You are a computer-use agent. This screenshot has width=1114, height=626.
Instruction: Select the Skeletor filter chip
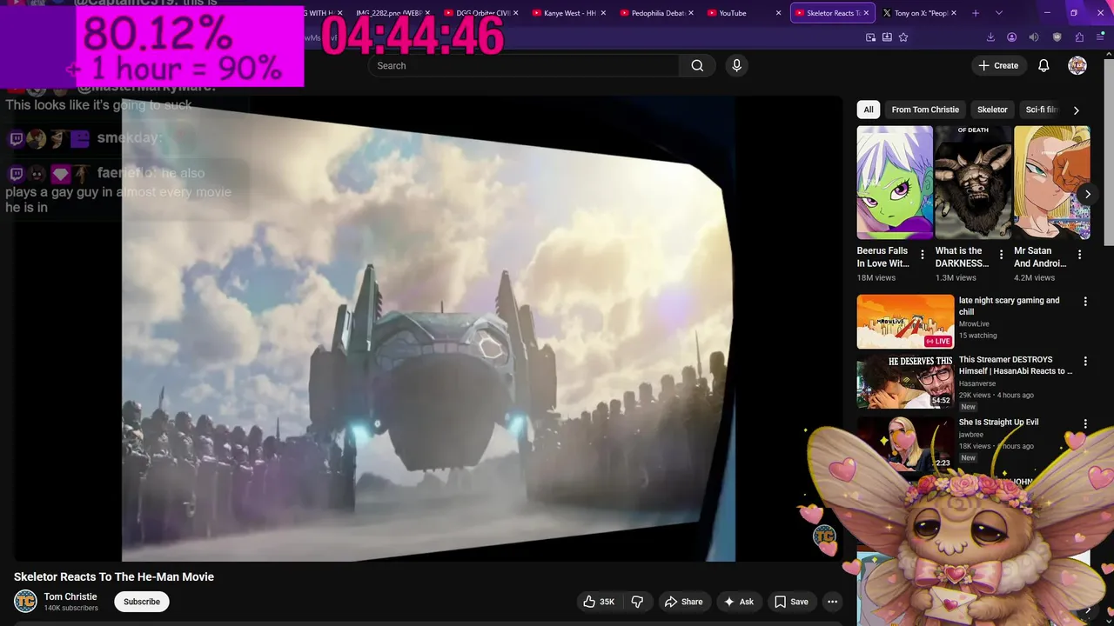(992, 110)
